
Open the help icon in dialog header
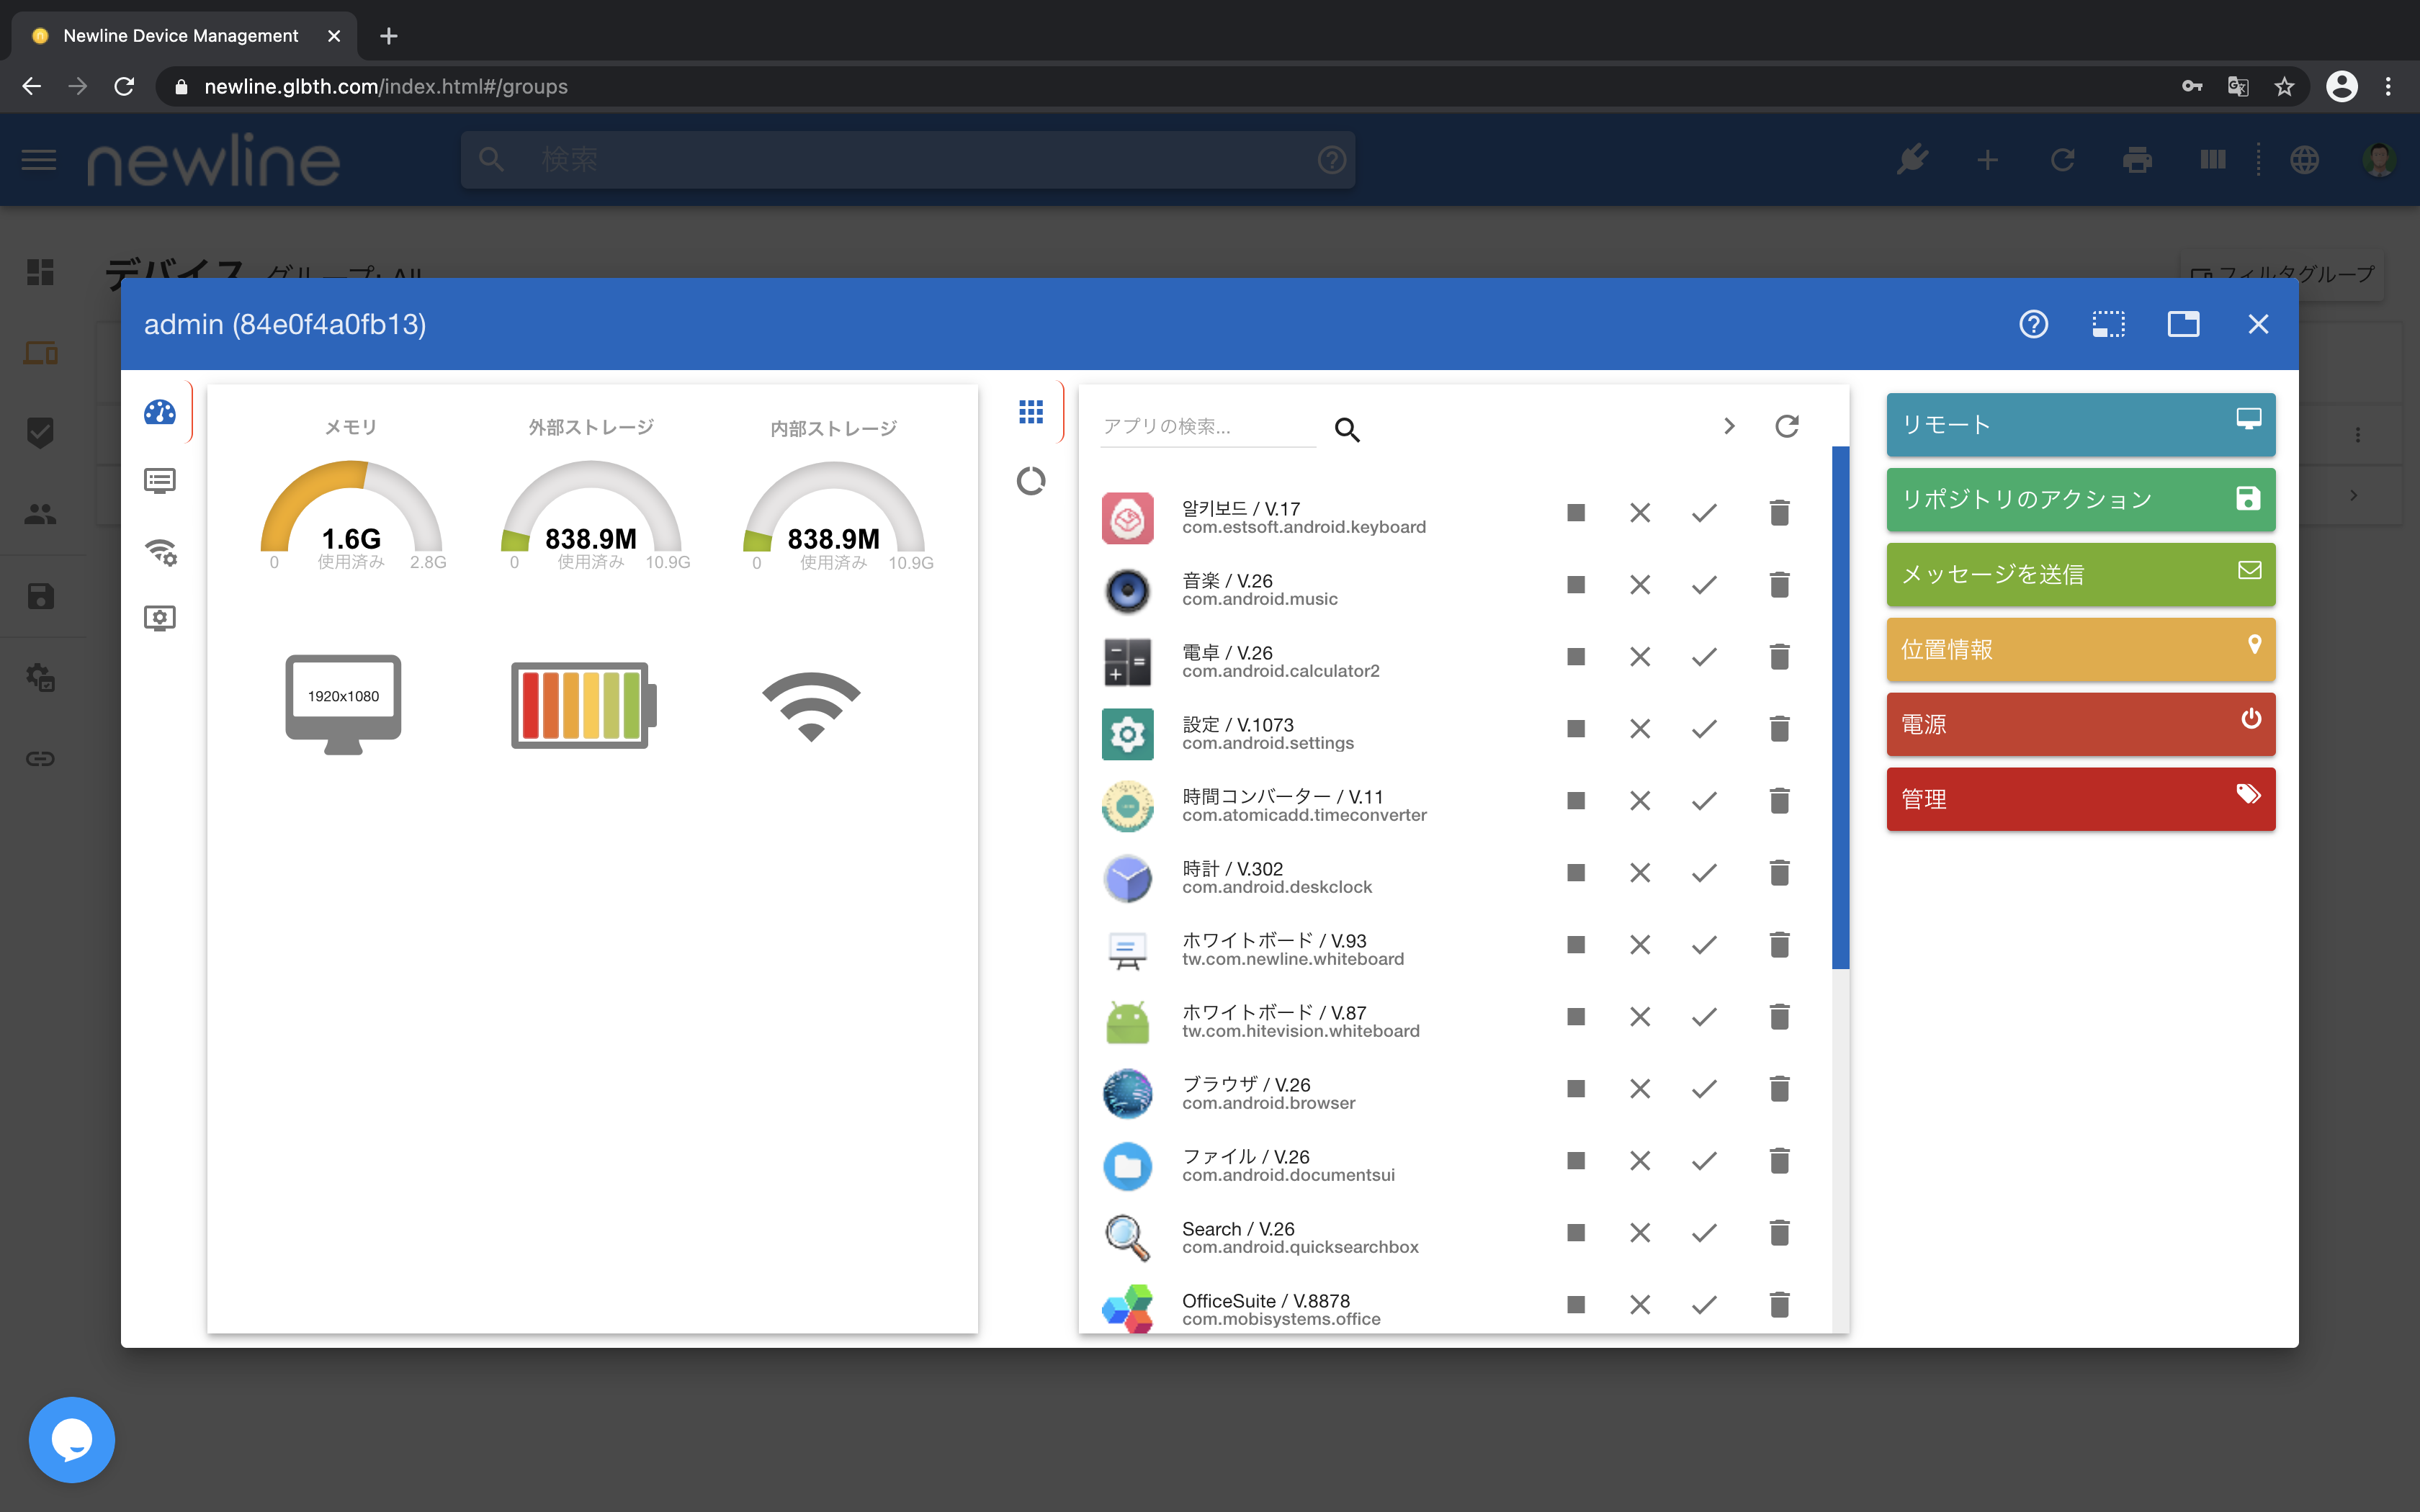(x=2033, y=324)
